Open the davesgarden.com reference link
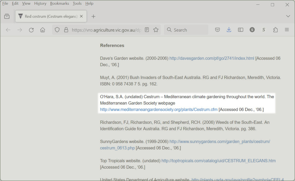The image size is (295, 181). [x=212, y=58]
